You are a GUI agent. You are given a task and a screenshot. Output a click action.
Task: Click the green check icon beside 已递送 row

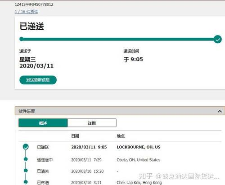(26, 147)
